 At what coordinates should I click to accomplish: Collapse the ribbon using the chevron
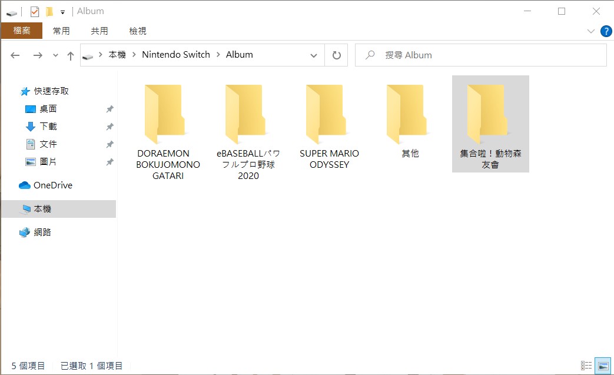point(592,31)
